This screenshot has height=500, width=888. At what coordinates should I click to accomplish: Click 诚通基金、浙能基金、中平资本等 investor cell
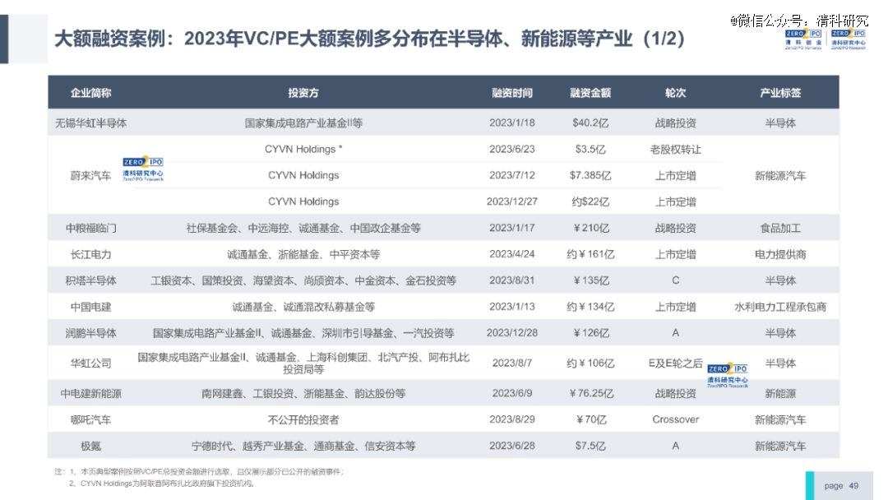pyautogui.click(x=303, y=254)
